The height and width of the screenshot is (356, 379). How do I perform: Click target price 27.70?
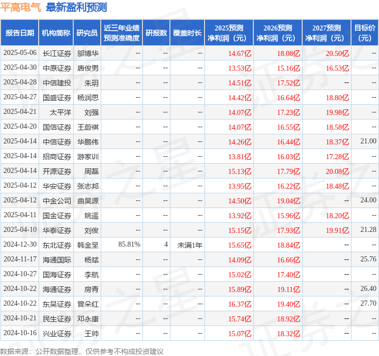(x=368, y=303)
